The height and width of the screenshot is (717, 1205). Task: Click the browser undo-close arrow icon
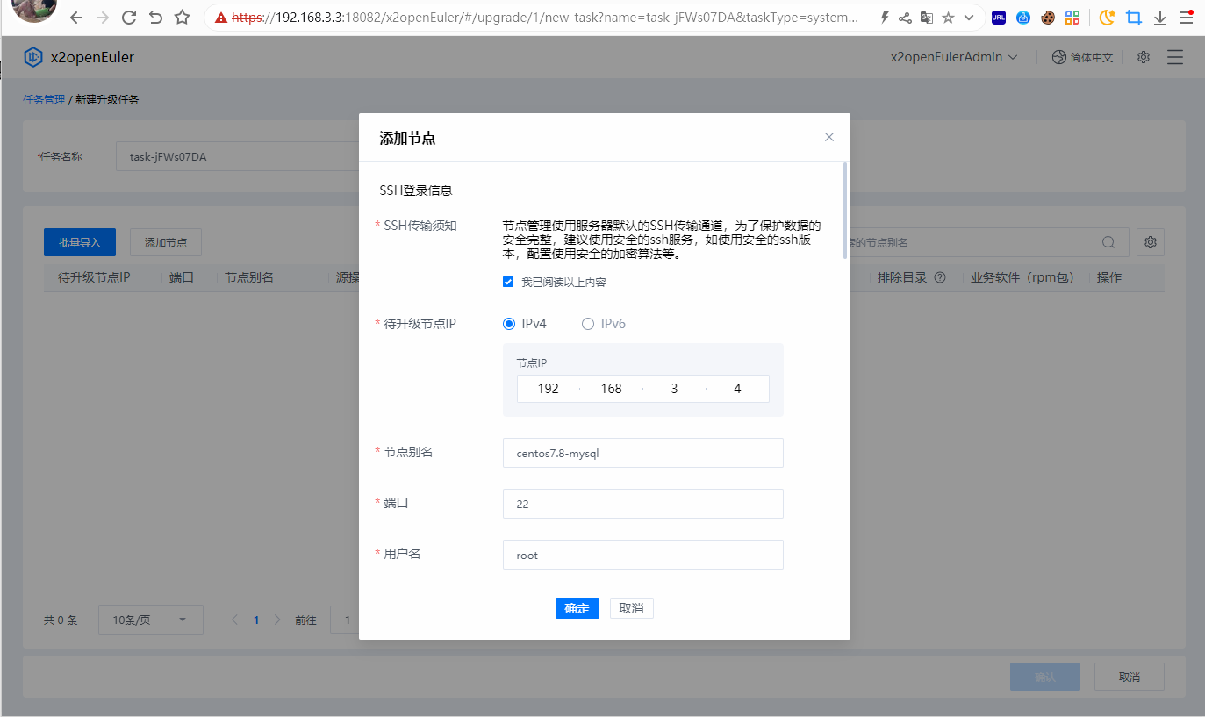tap(155, 18)
